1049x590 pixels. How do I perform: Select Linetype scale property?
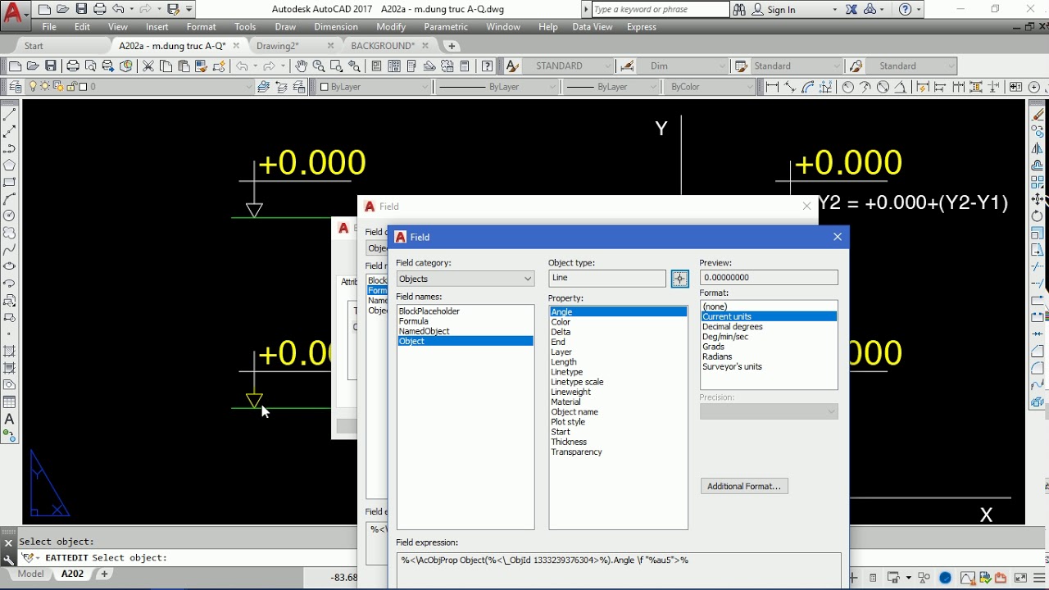(x=577, y=382)
